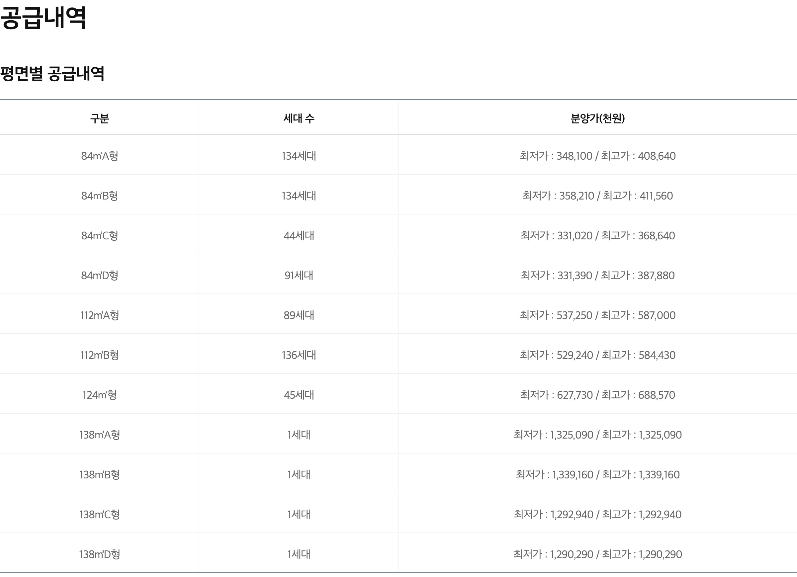The height and width of the screenshot is (577, 797).
Task: Click the price cell showing 627,730 minimum
Action: click(x=597, y=395)
